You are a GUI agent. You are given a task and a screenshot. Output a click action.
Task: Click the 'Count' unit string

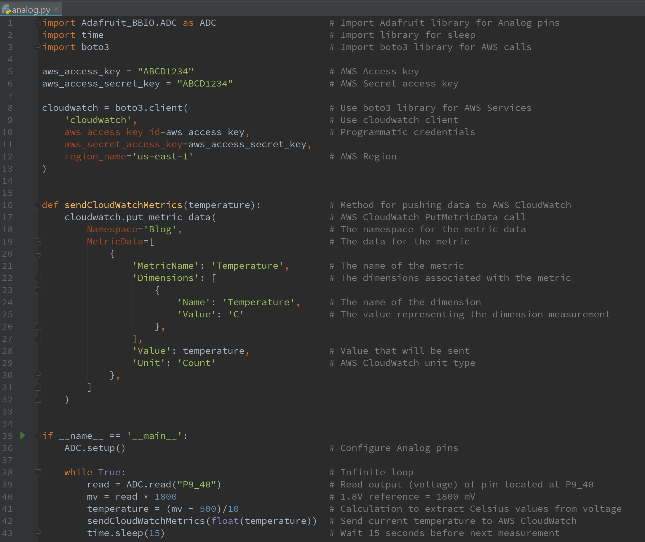[x=197, y=363]
